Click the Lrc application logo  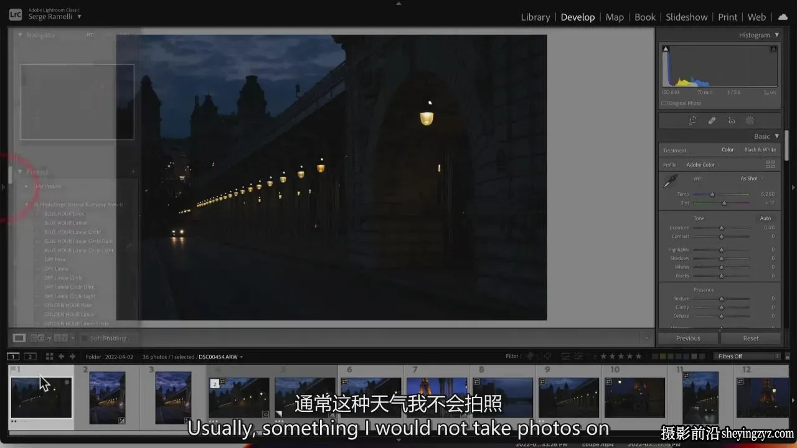16,14
